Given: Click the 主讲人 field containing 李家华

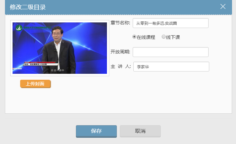Looking at the screenshot, I should [x=171, y=67].
